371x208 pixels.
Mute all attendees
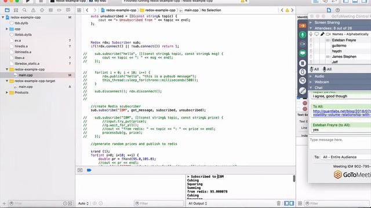[314, 69]
